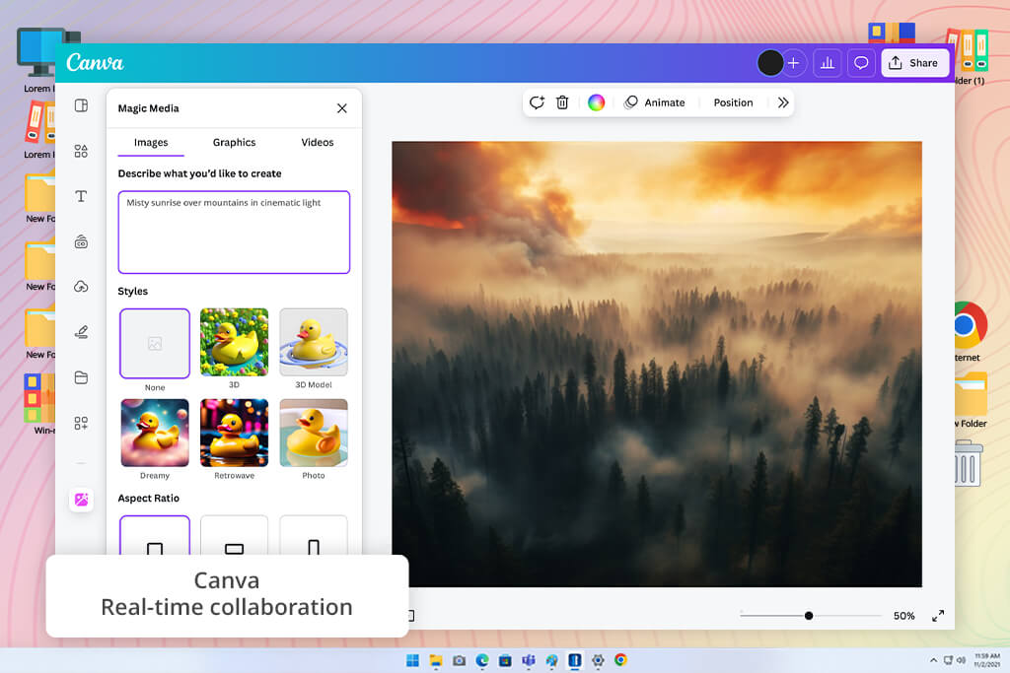
Task: Select the Draw tool in sidebar
Action: [81, 332]
